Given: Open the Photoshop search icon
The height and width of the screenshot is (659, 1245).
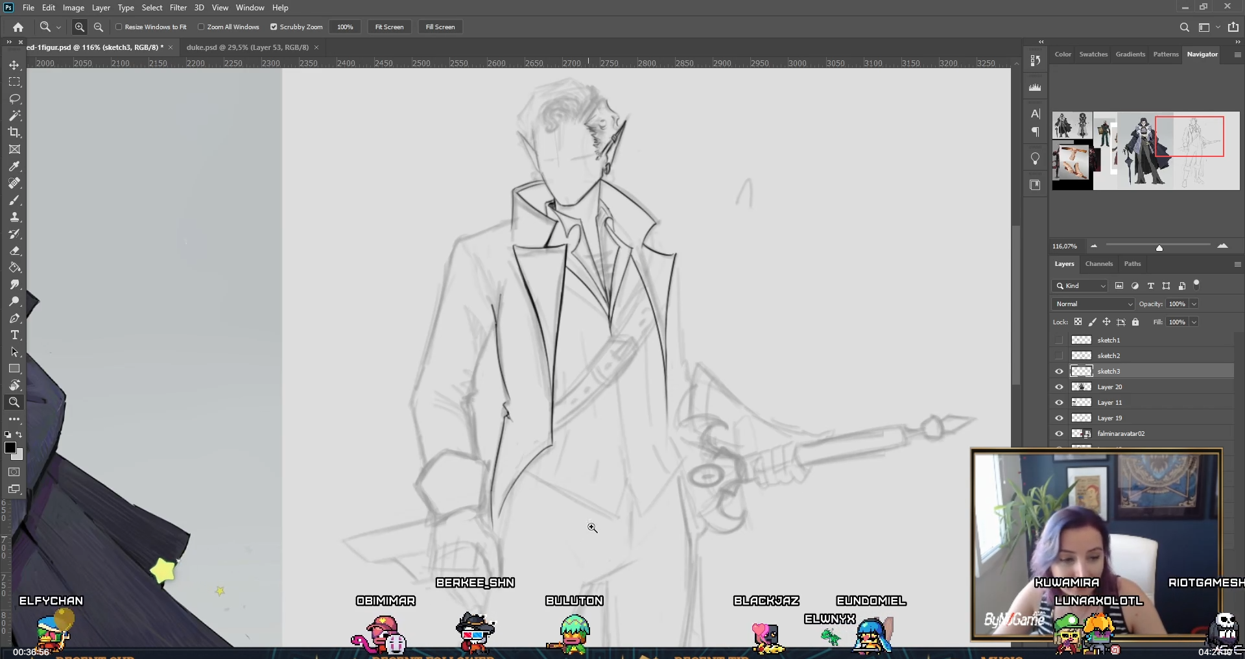Looking at the screenshot, I should pos(1184,27).
